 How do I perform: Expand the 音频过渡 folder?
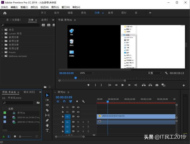tap(2, 41)
